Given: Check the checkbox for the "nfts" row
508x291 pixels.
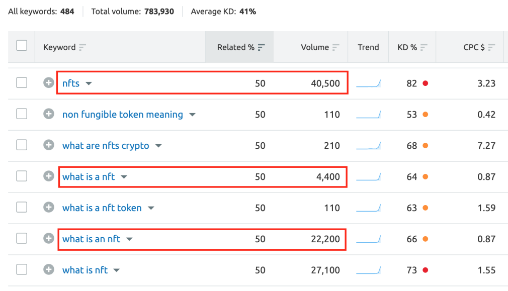Looking at the screenshot, I should 21,83.
